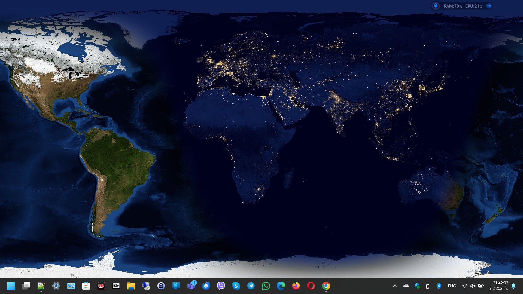Open Telegram from the taskbar
523x294 pixels.
[251, 286]
